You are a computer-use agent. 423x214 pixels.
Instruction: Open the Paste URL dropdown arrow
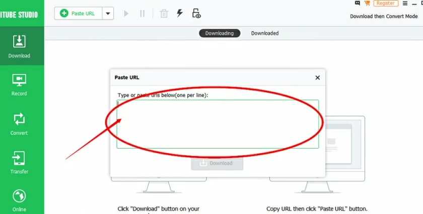tap(108, 14)
